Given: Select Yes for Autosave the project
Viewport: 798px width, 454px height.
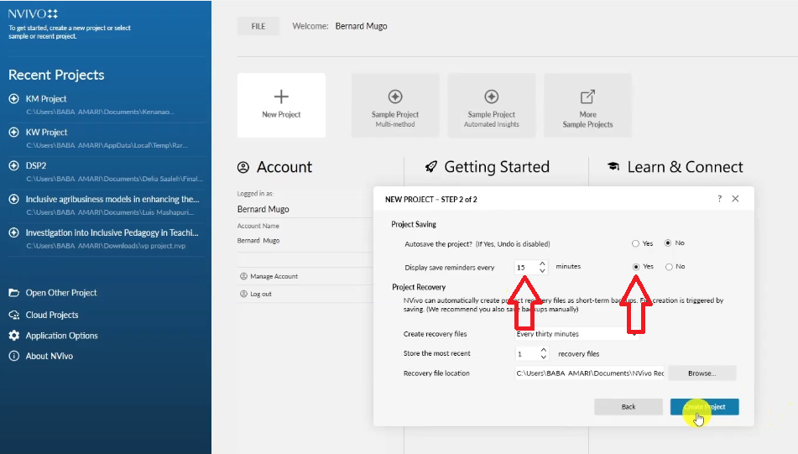Looking at the screenshot, I should tap(636, 243).
